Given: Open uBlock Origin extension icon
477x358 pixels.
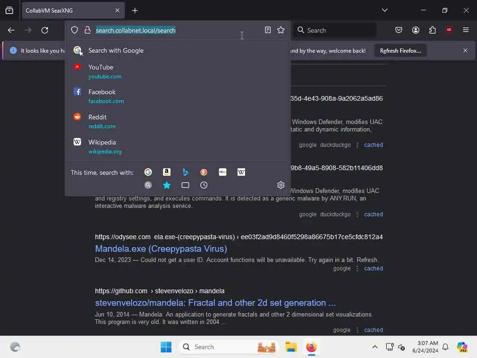Looking at the screenshot, I should (x=449, y=30).
